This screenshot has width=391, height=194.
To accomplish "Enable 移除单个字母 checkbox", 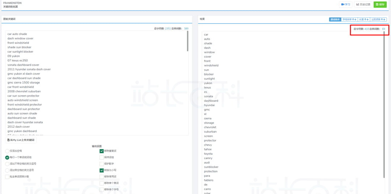I will coord(101,190).
